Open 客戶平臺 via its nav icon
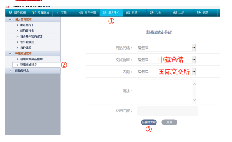Image resolution: width=232 pixels, height=142 pixels. click(81, 13)
